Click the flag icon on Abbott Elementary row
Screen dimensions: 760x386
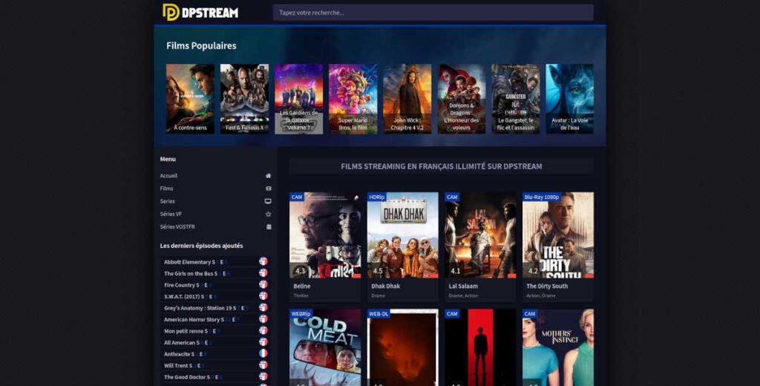pos(263,261)
